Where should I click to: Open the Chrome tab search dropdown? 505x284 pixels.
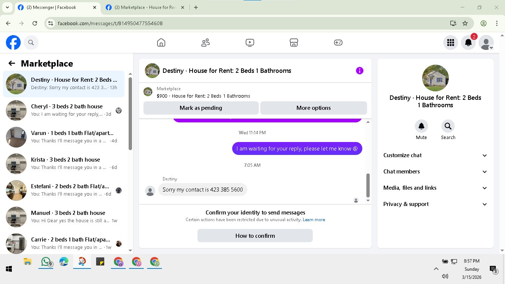(x=7, y=7)
